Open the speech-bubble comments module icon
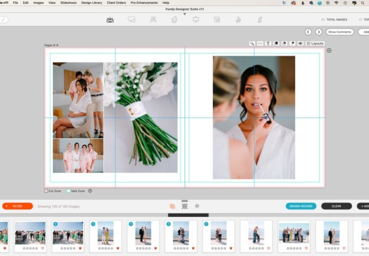This screenshot has height=256, width=369. (x=131, y=20)
